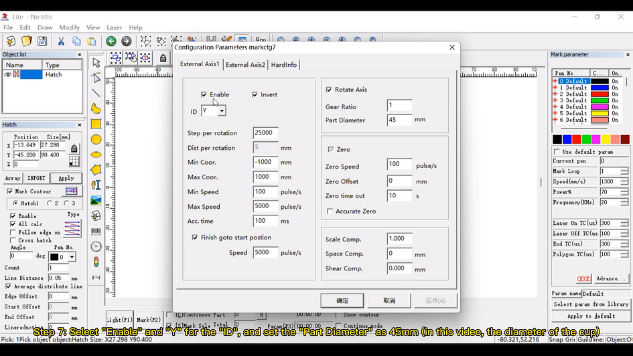Toggle the Accurate Zero checkbox
The height and width of the screenshot is (356, 633).
coord(330,211)
